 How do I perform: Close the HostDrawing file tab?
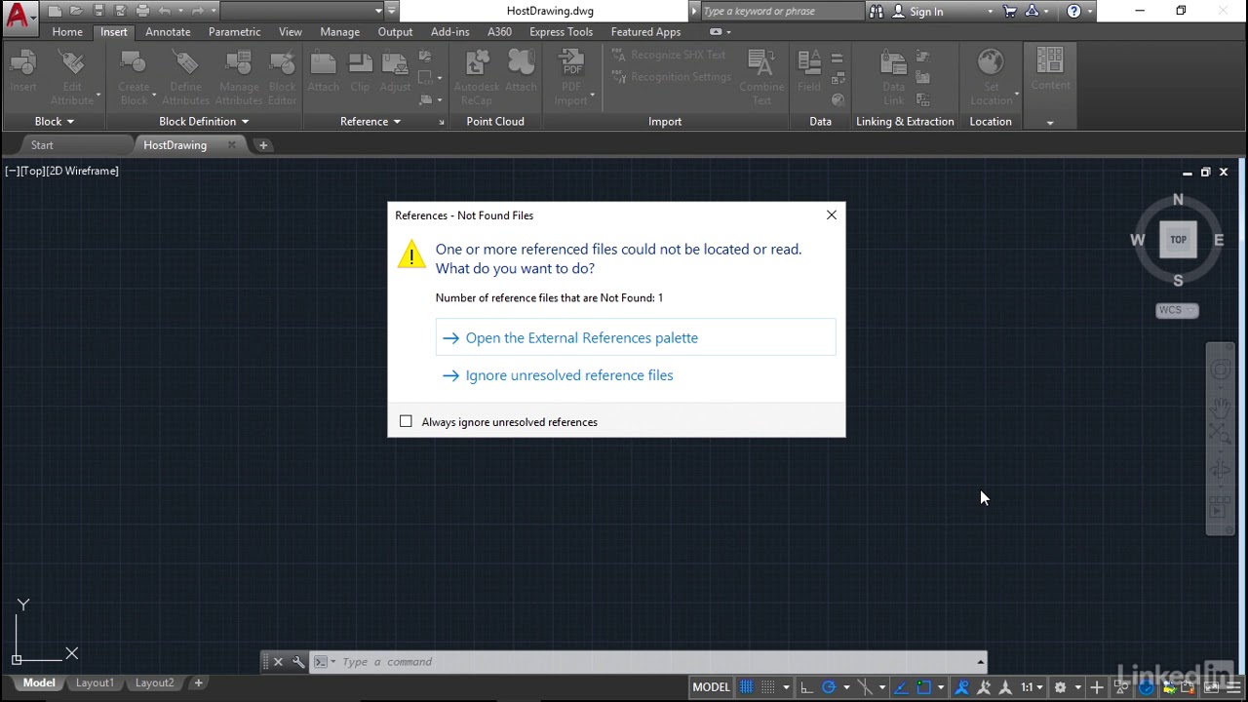(x=231, y=145)
